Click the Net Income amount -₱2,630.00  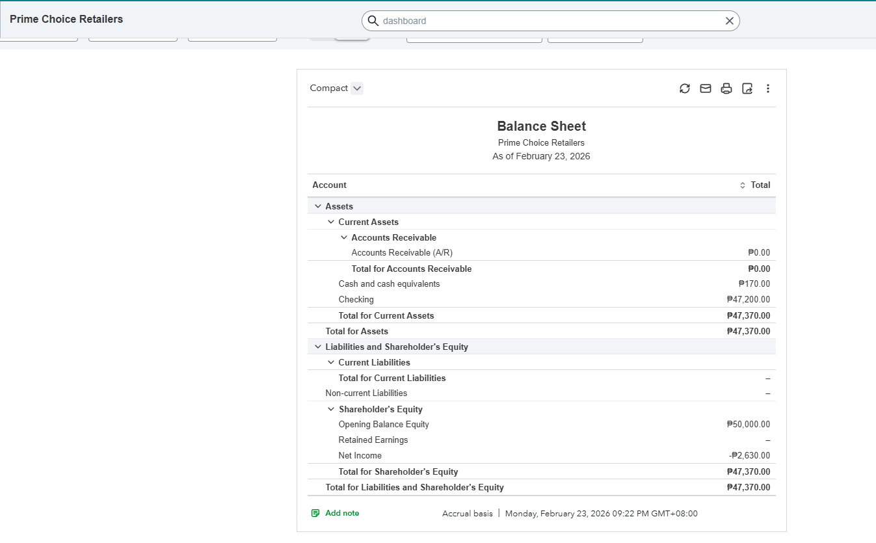(x=750, y=456)
